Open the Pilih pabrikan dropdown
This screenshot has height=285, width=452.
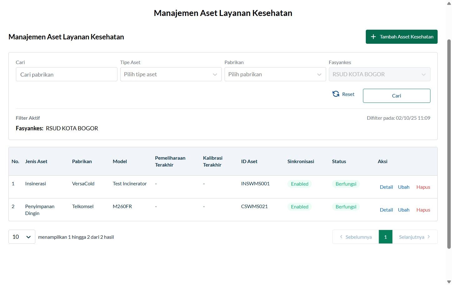[x=275, y=74]
